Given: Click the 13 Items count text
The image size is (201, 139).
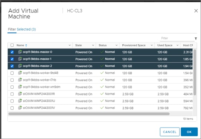Looking at the screenshot, I should (188, 119).
